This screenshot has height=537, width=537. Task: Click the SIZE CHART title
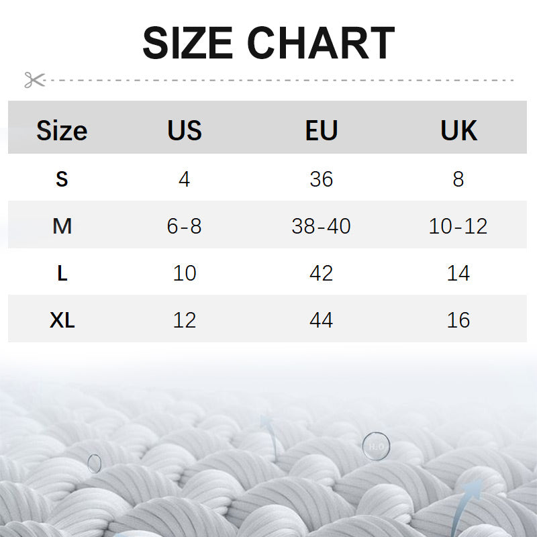[x=268, y=44]
